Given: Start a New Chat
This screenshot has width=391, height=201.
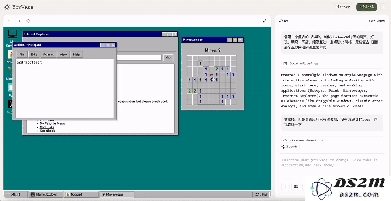Looking at the screenshot, I should point(377,21).
